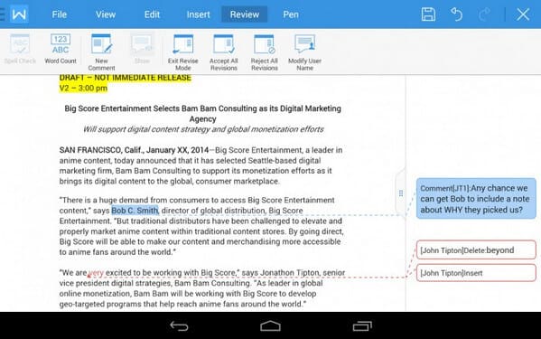Open the File tab
Screen dimensions: 541x339
(x=60, y=14)
